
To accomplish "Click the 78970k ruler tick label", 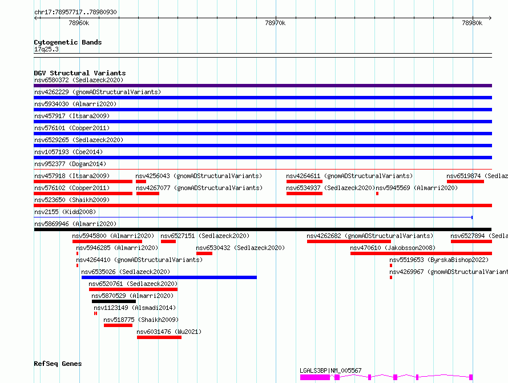I will 275,23.
